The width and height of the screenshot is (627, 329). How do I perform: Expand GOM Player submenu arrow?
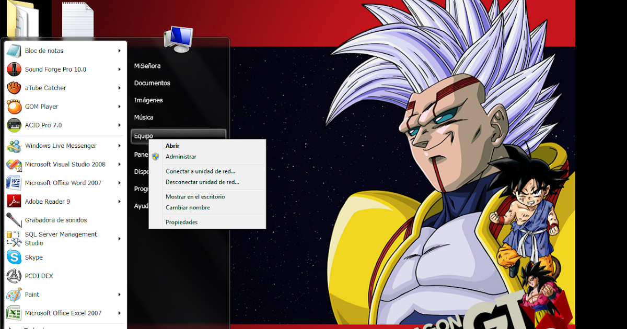pyautogui.click(x=120, y=107)
